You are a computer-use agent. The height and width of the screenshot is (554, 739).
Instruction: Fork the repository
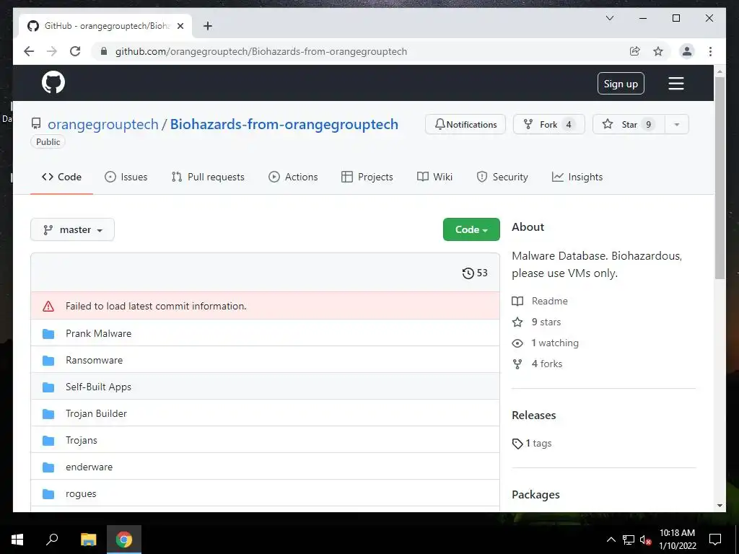(x=549, y=124)
